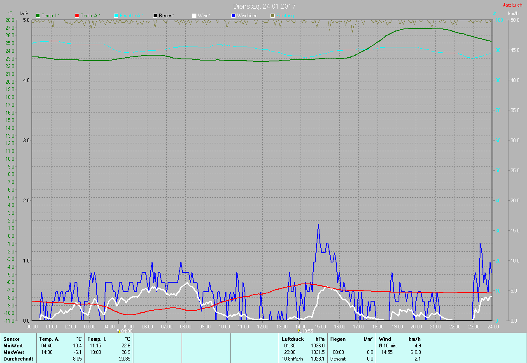Click the Regen header in the summary table

[x=338, y=339]
